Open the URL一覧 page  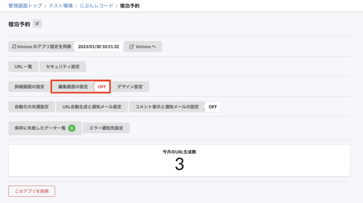click(24, 67)
